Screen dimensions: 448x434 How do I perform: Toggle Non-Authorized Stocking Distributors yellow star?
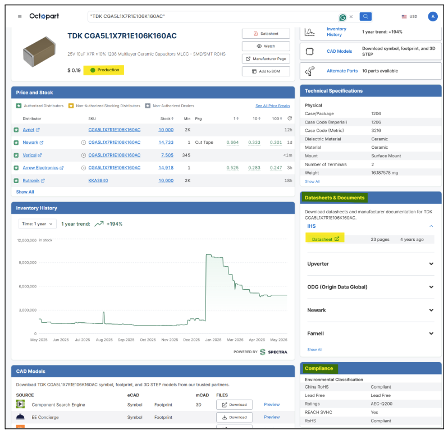pos(71,106)
